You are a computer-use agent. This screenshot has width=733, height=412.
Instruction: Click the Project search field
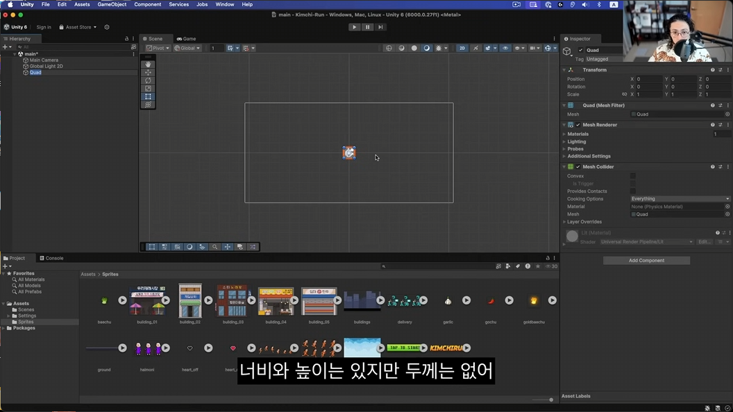(437, 266)
